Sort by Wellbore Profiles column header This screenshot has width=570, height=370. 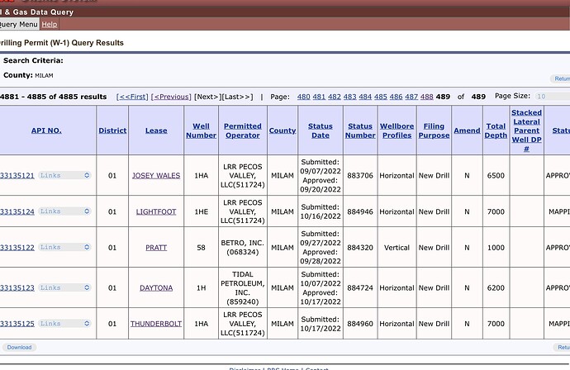coord(397,130)
